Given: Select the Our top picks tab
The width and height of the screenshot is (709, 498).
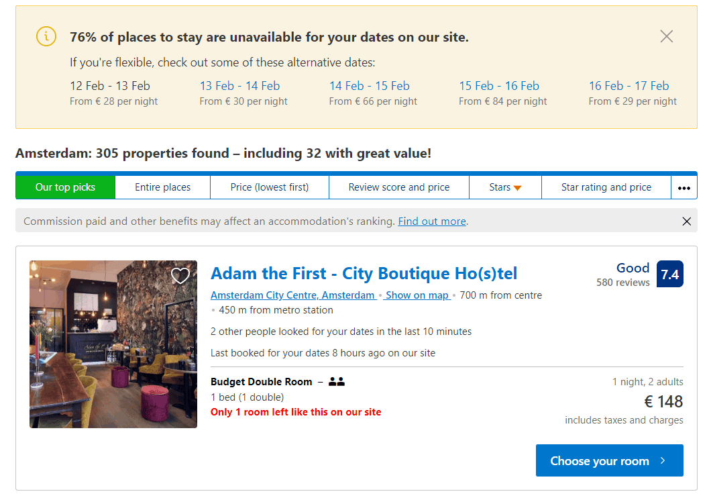Looking at the screenshot, I should click(x=65, y=187).
